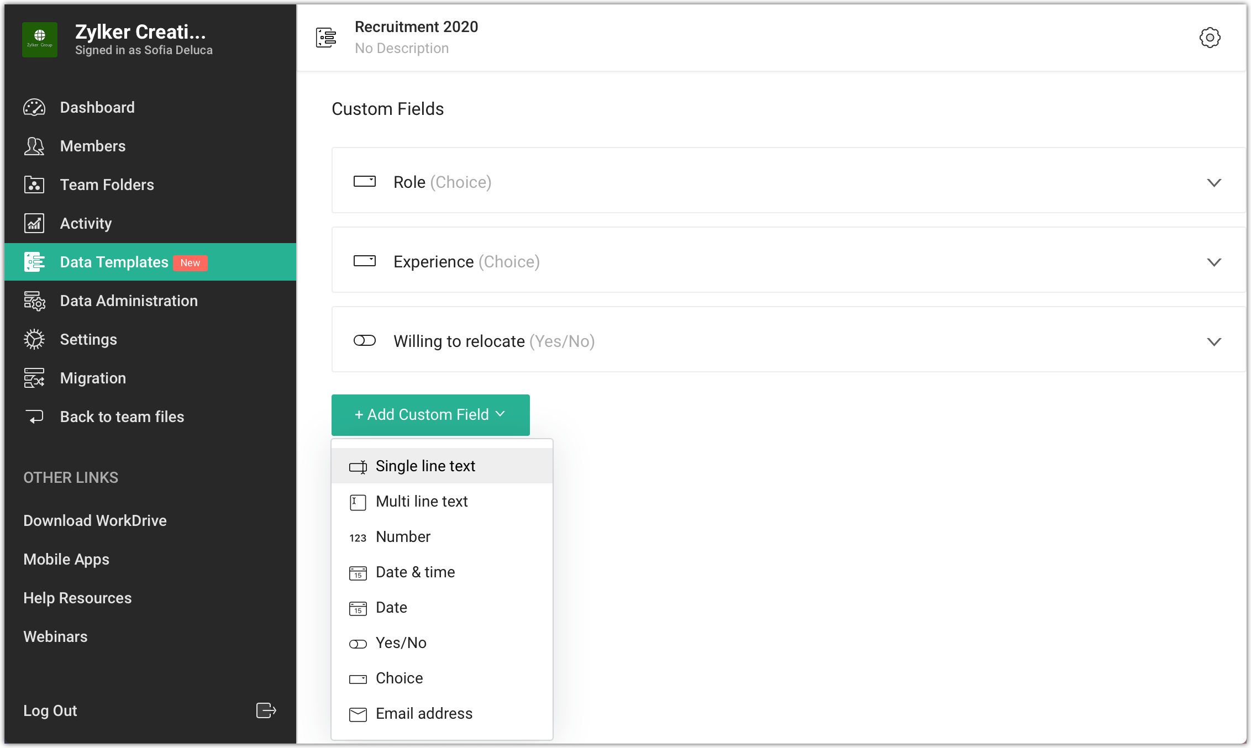Open the Members sidebar icon

point(34,146)
